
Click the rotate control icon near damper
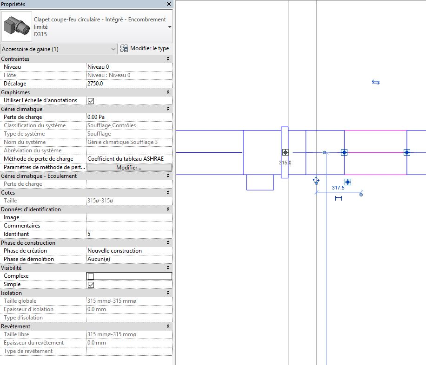point(316,181)
